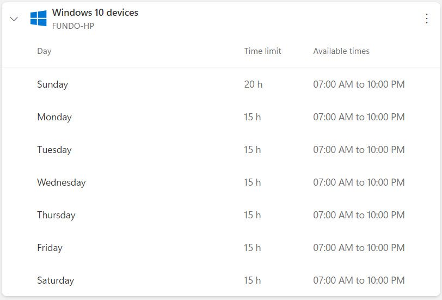Click the Tuesday day entry
The width and height of the screenshot is (442, 300).
54,150
